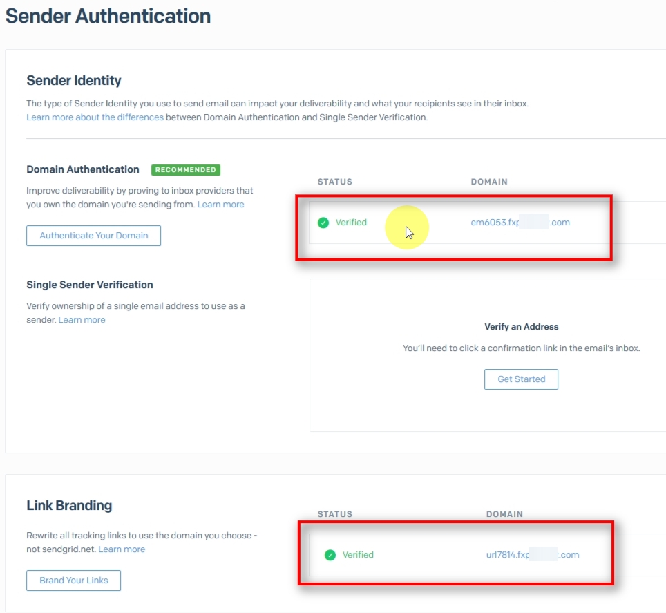
Task: Click the green RECOMMENDED badge
Action: tap(185, 169)
